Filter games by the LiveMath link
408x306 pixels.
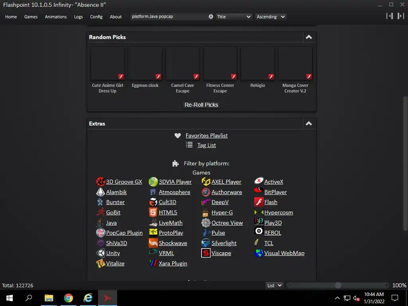pos(171,223)
